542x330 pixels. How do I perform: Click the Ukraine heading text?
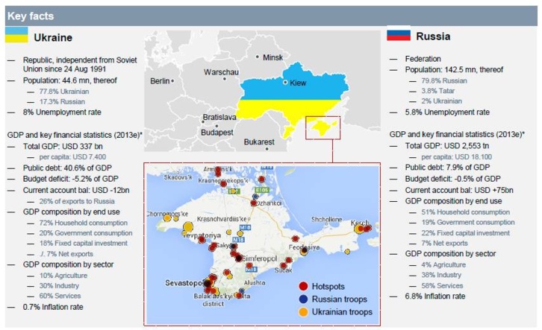pos(56,37)
